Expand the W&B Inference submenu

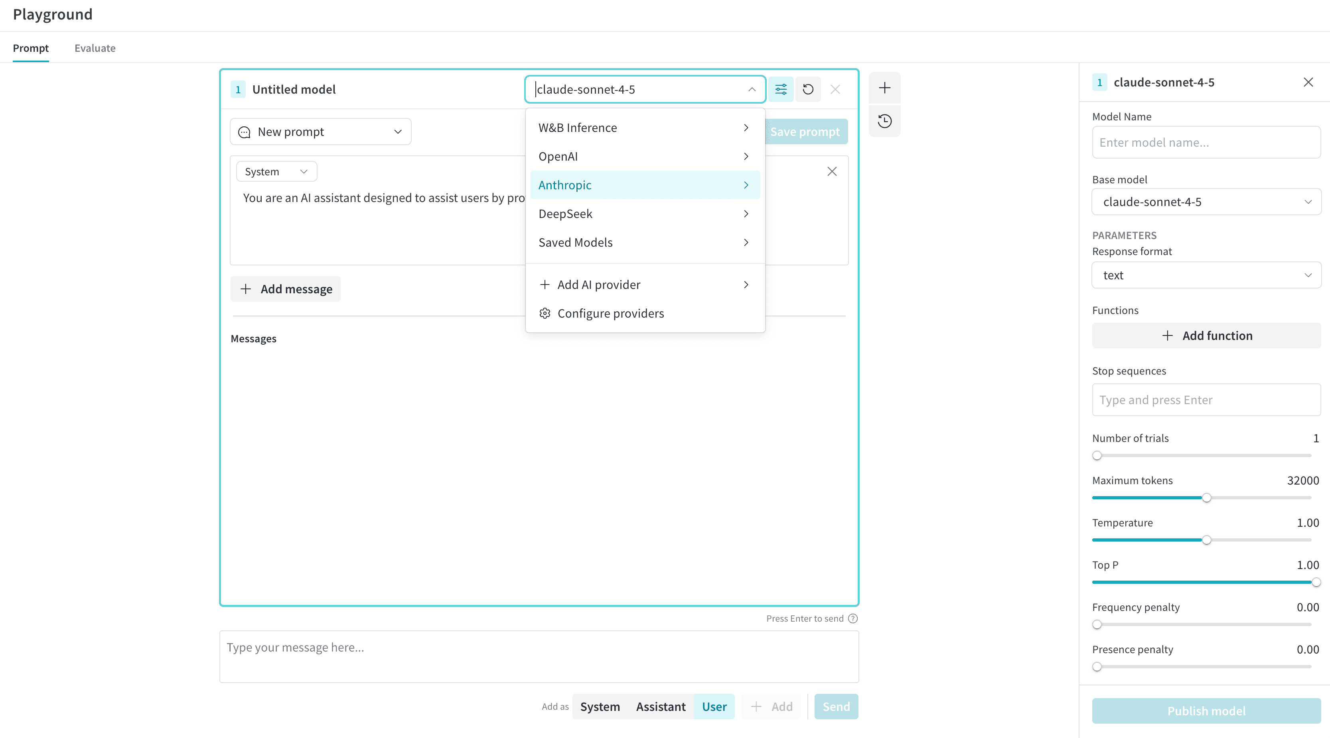[x=645, y=128]
